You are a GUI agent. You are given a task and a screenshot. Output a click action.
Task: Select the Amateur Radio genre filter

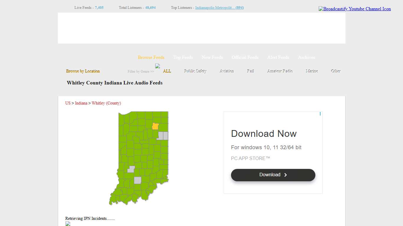tap(280, 71)
